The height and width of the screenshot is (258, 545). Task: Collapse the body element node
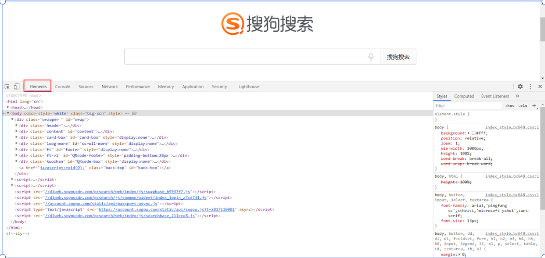pos(8,114)
